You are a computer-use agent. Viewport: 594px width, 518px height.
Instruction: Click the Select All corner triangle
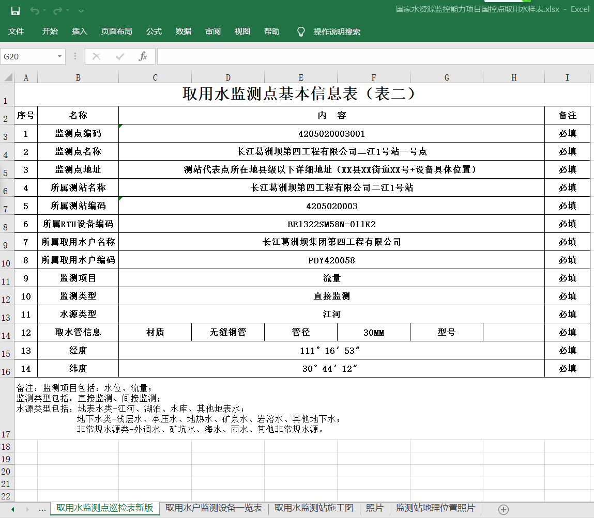(x=8, y=77)
